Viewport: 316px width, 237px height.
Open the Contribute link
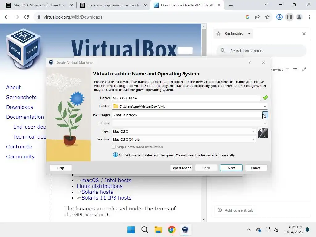(19, 147)
